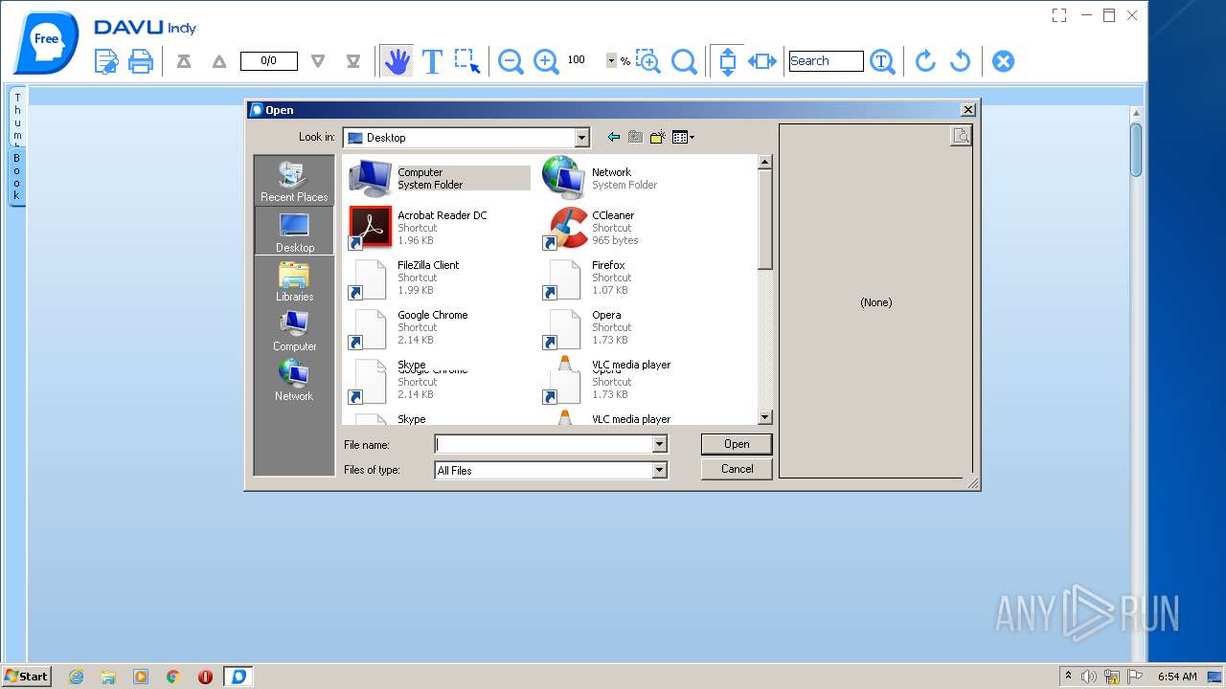
Task: Click the zoom out magnifier icon
Action: pos(511,61)
